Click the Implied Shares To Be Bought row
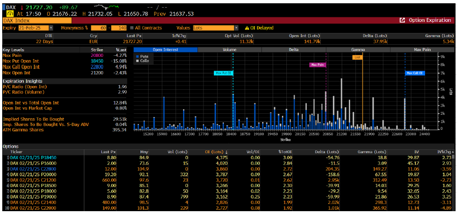Viewport: 458px width, 215px height. click(x=65, y=119)
